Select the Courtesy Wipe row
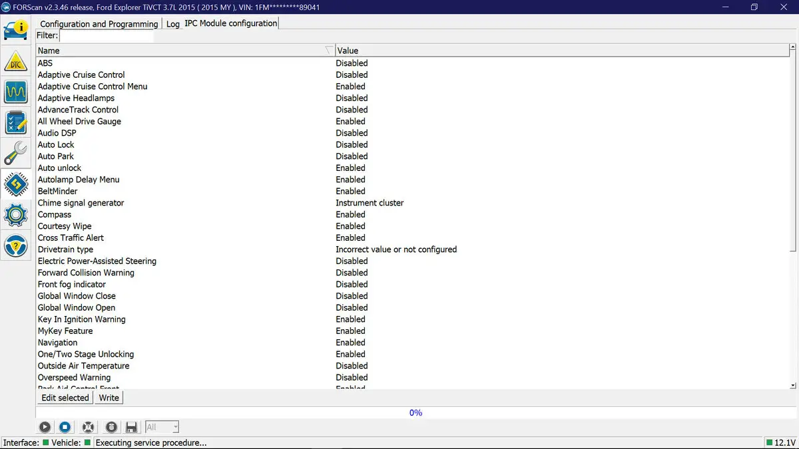Screen dimensions: 799x449 pos(412,226)
